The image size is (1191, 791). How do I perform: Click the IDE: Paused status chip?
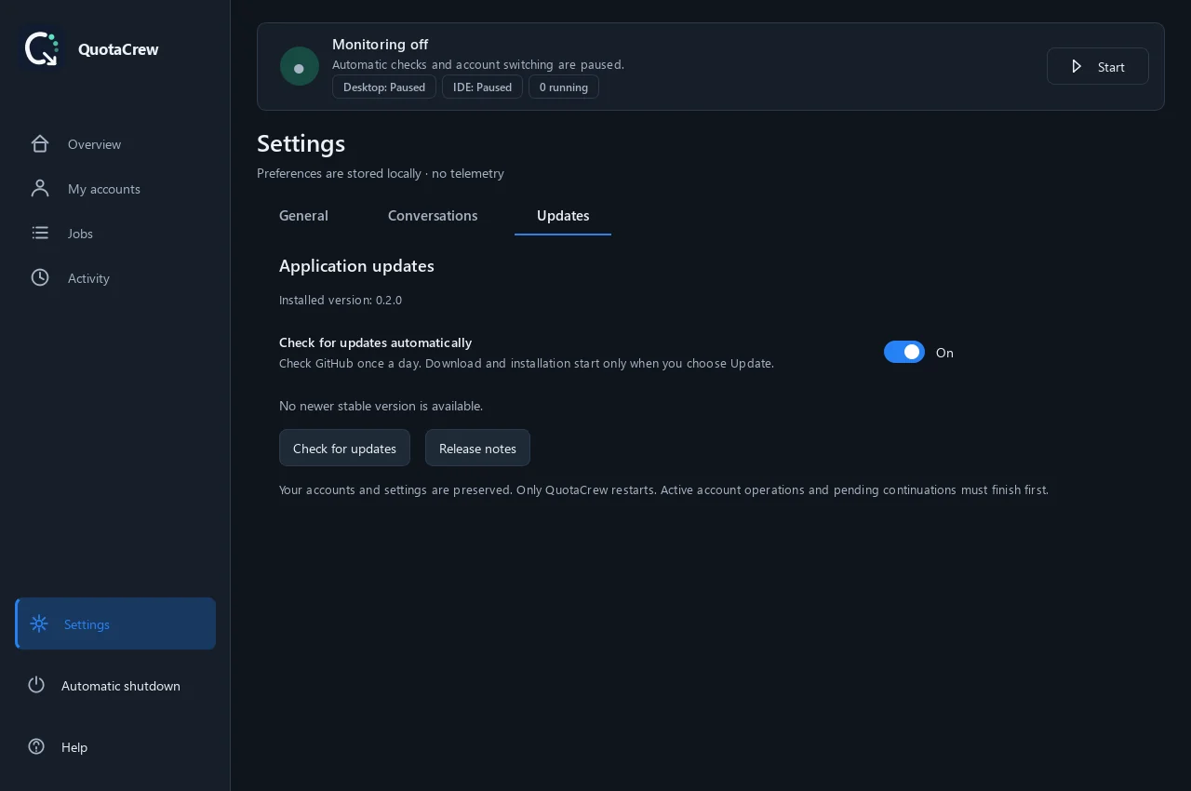[x=482, y=87]
